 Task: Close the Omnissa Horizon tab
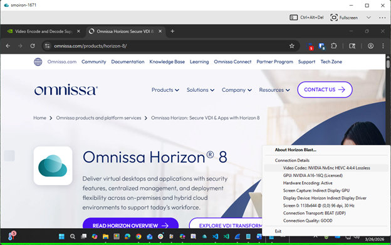pyautogui.click(x=160, y=31)
